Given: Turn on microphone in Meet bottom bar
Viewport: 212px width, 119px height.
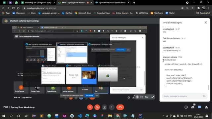Looking at the screenshot, I should click(90, 107).
